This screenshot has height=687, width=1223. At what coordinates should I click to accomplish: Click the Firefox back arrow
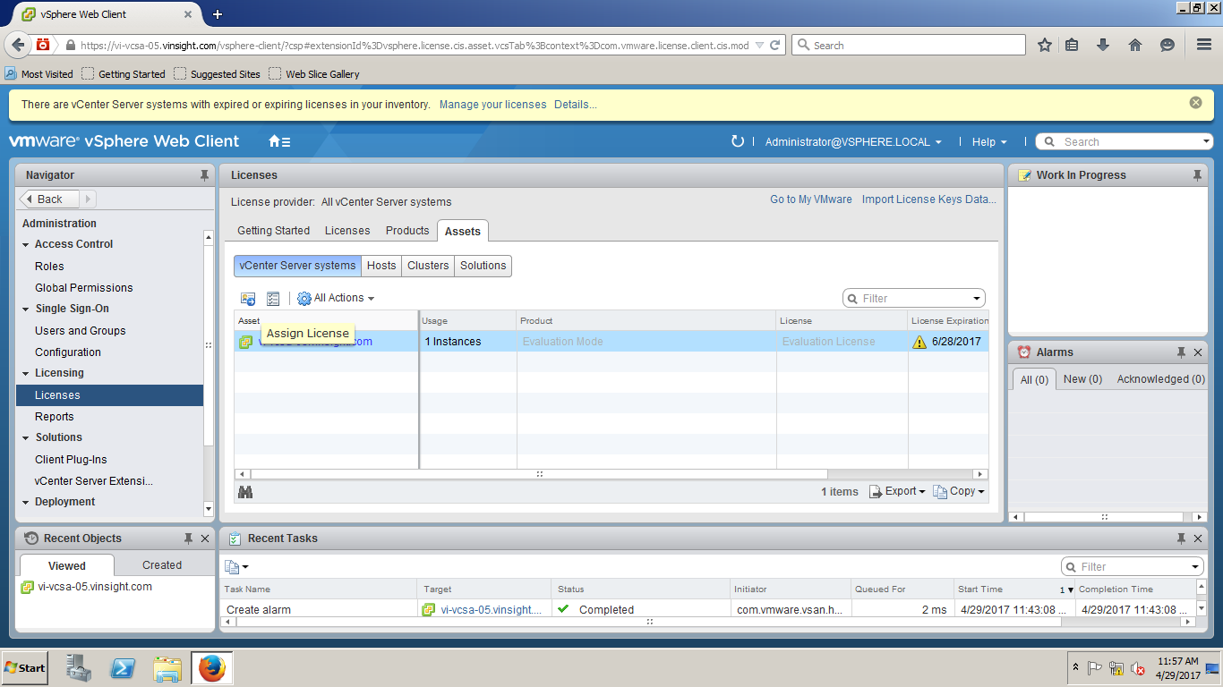pyautogui.click(x=18, y=45)
